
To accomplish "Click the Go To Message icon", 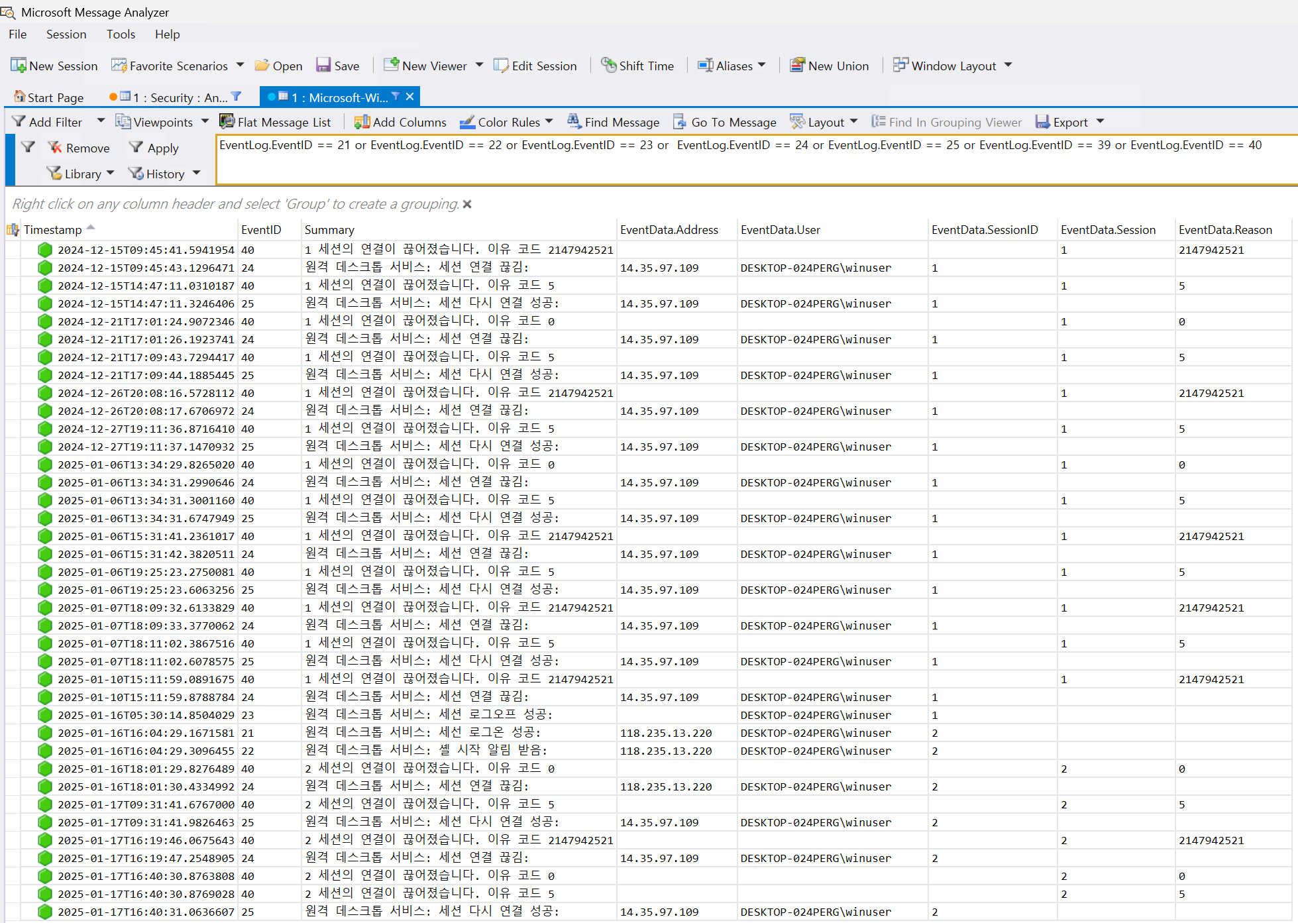I will (680, 122).
